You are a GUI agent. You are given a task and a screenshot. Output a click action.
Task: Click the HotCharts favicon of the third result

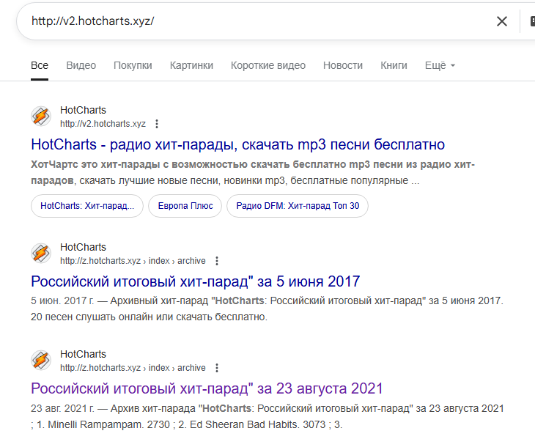coord(41,361)
